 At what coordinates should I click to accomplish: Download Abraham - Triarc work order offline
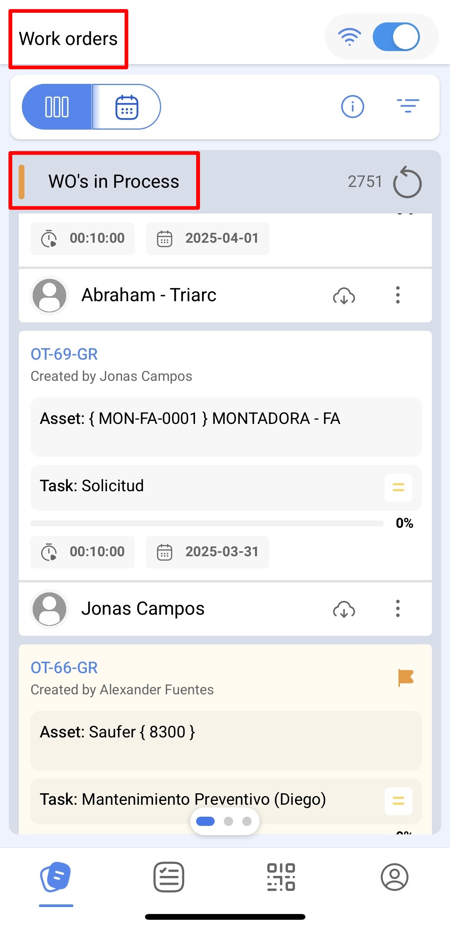pos(344,295)
